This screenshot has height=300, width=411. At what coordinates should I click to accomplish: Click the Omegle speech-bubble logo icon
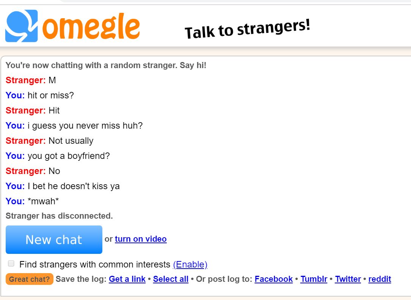click(21, 26)
